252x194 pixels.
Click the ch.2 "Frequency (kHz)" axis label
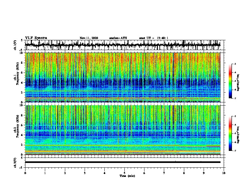point(18,126)
